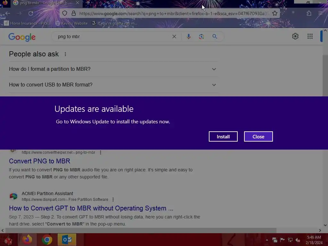
Task: Open Kevin's Website bookmark
Action: click(x=72, y=23)
